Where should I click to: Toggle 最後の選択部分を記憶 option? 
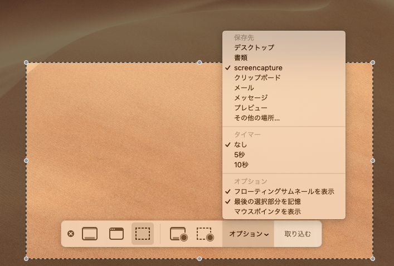(284, 202)
